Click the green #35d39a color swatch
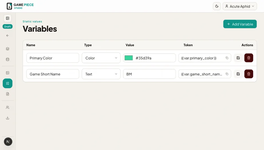This screenshot has height=150, width=264. point(129,58)
